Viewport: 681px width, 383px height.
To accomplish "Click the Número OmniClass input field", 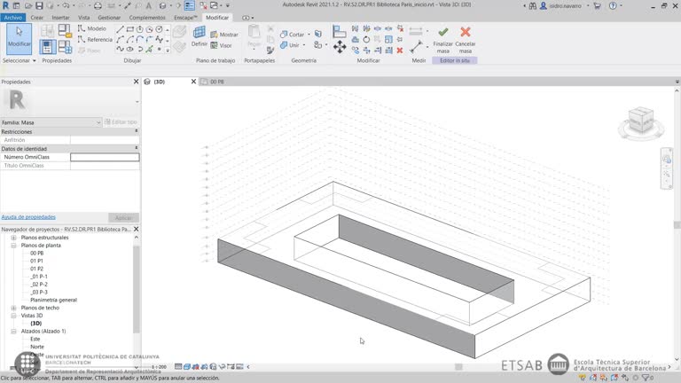I will 105,157.
